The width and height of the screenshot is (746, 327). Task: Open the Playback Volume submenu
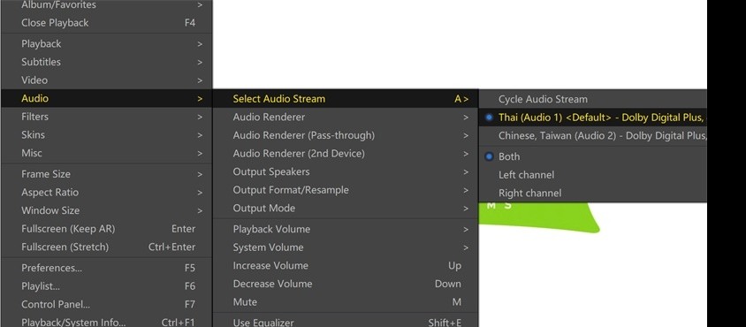tap(345, 230)
